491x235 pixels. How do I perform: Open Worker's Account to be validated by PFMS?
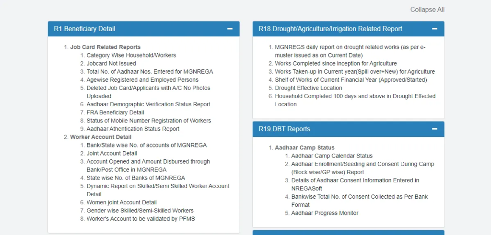(140, 219)
